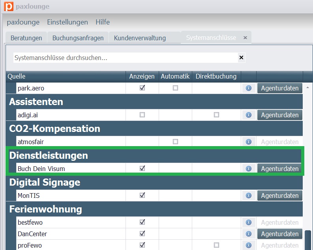The height and width of the screenshot is (250, 313).
Task: Click in the Systemanschlüsse search box
Action: tap(126, 58)
